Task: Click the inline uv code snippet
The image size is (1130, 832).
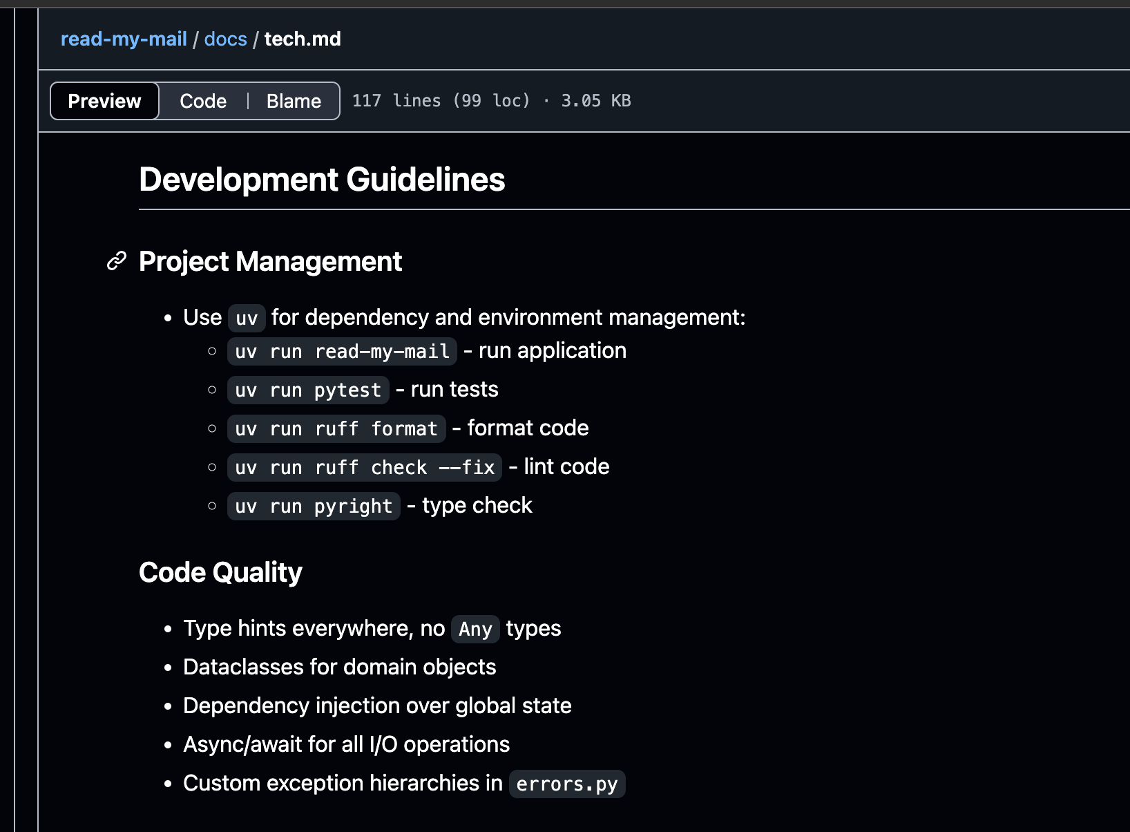Action: pyautogui.click(x=247, y=318)
